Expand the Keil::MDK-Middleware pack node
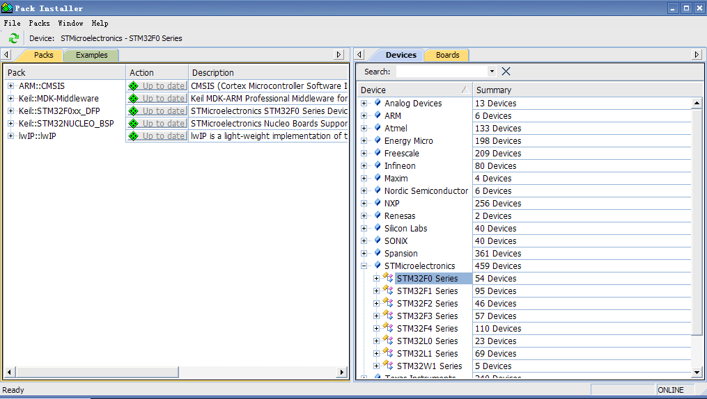 [x=10, y=99]
